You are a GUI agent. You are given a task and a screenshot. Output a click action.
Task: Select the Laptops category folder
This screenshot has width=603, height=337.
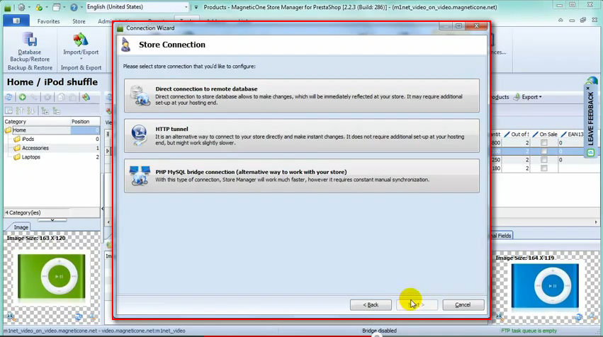click(x=30, y=157)
